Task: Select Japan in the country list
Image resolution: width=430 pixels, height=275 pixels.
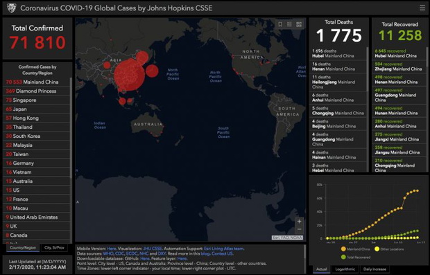Action: pyautogui.click(x=37, y=109)
